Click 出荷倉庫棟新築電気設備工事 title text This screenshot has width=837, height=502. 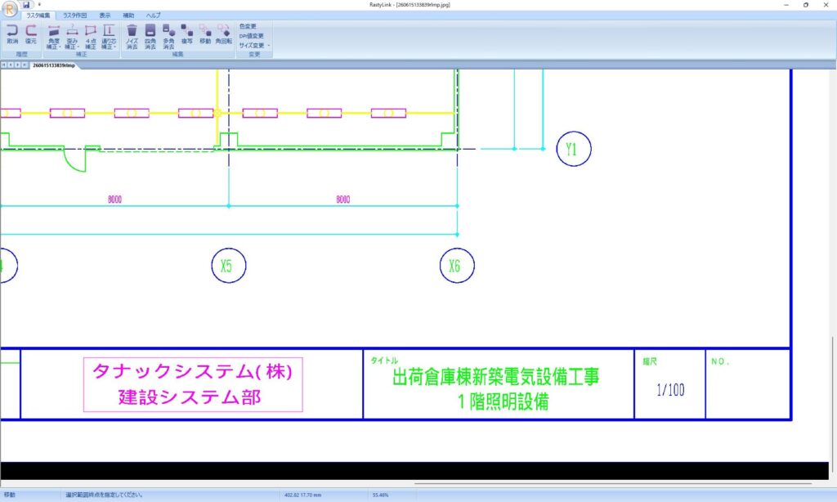[x=496, y=377]
